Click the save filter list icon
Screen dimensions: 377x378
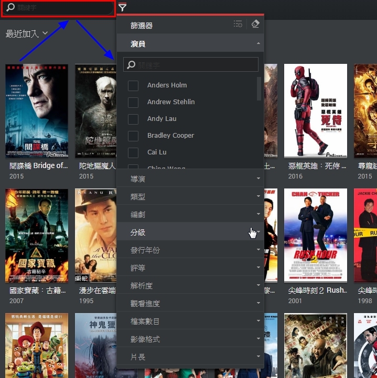238,24
